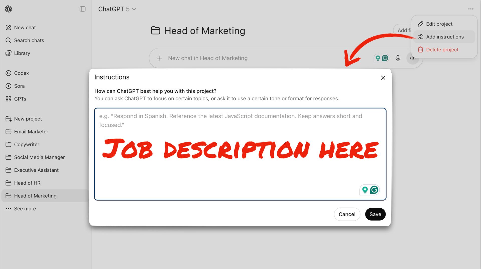The width and height of the screenshot is (481, 269).
Task: Click 'How can ChatGPT best help you' text
Action: pos(155,91)
